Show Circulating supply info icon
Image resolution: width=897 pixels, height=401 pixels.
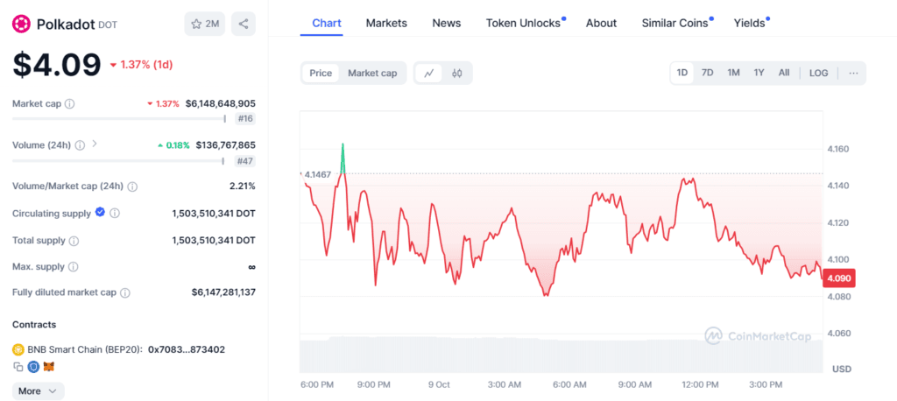pos(115,214)
